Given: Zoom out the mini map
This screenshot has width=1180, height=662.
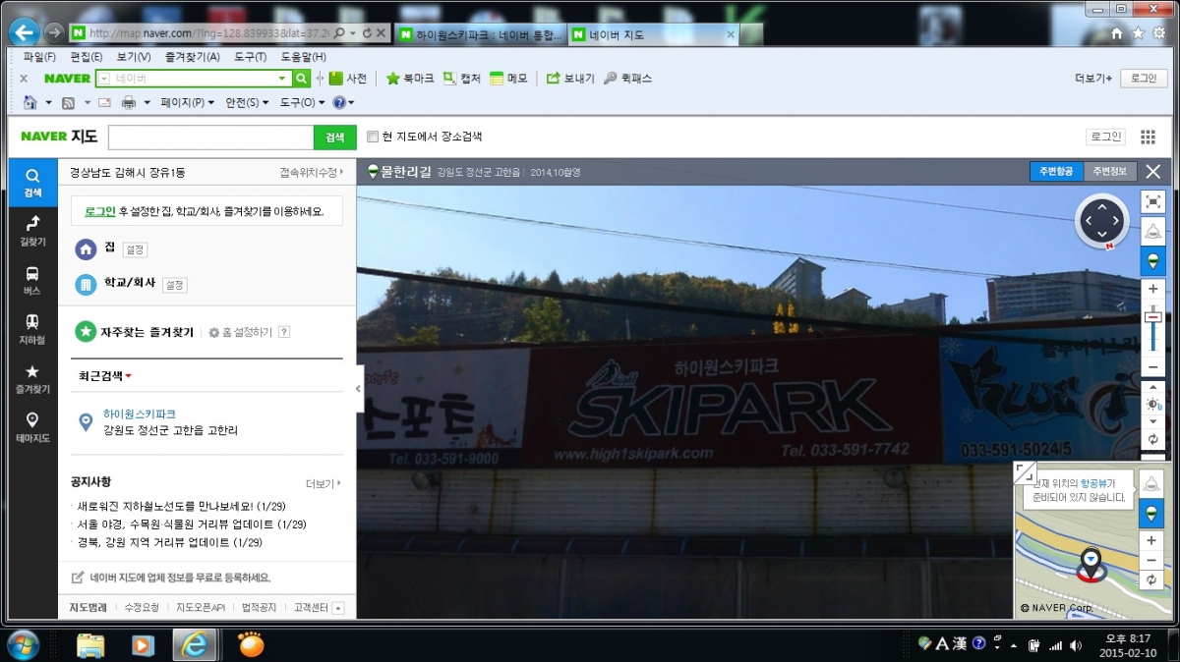Looking at the screenshot, I should tap(1151, 560).
